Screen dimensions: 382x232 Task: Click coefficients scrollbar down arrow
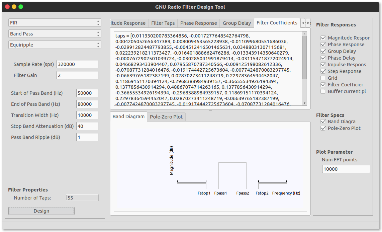pyautogui.click(x=304, y=103)
